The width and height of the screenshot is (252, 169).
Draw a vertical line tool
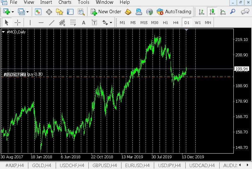click(x=30, y=23)
